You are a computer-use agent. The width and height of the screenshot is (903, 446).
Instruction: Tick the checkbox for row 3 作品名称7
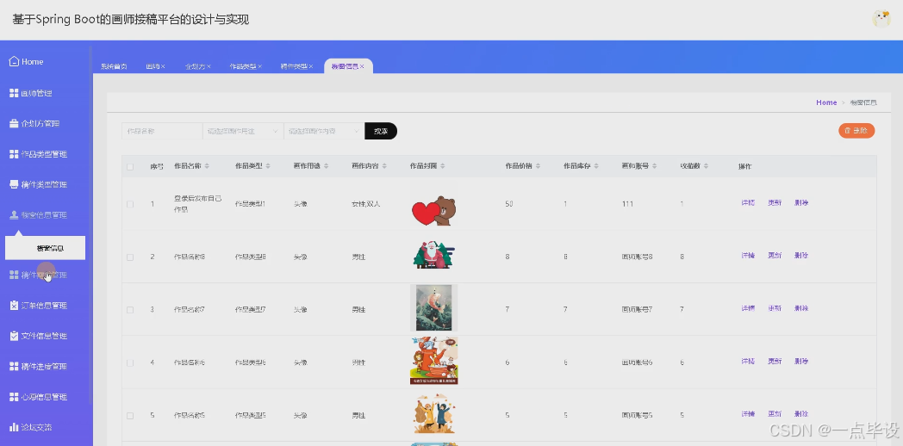[130, 310]
